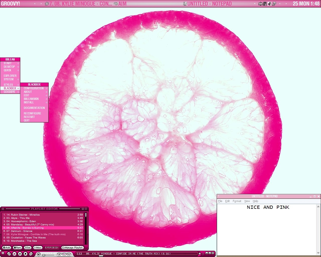Toggle the ML media library button
321x257 pixels.
click(68, 254)
